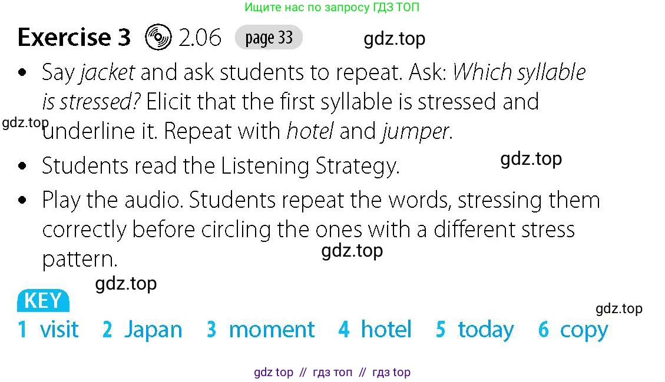Click the italic word jumper
665x382 pixels.
click(x=415, y=131)
